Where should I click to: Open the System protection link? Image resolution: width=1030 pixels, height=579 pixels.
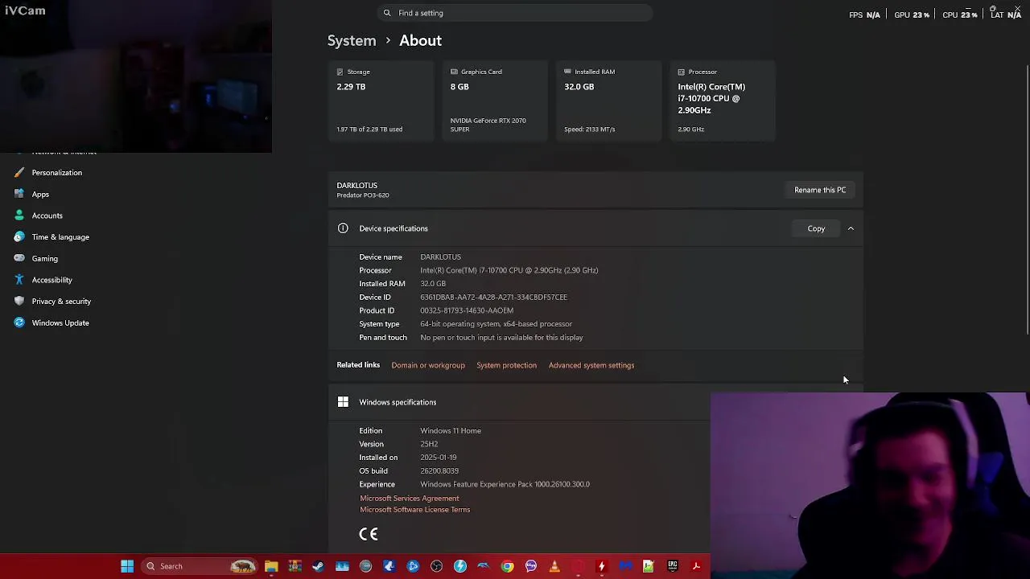coord(506,365)
